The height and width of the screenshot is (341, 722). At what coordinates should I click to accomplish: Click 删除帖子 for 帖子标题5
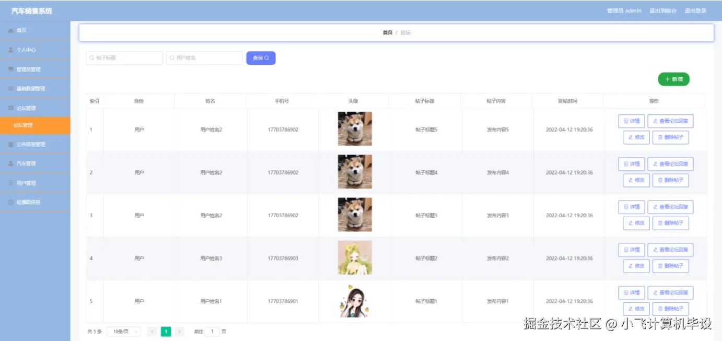point(670,137)
